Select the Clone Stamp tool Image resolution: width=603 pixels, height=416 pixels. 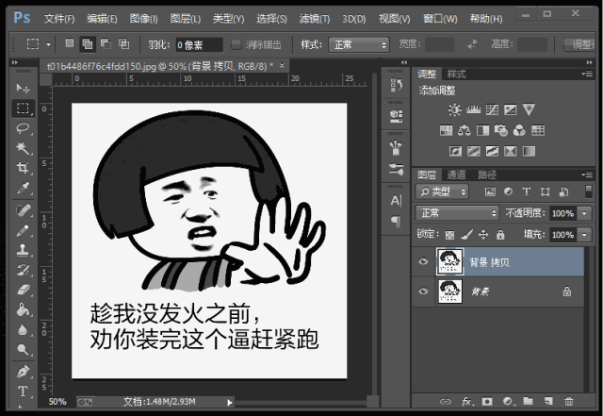point(23,250)
